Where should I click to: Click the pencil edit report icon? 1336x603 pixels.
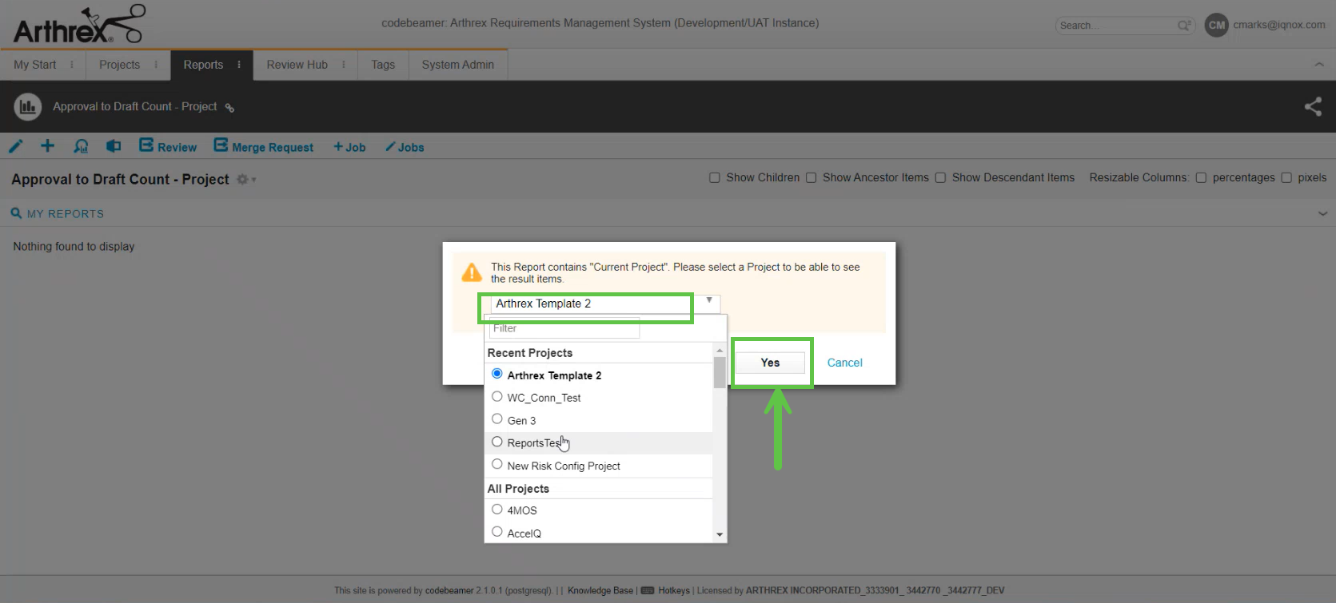click(16, 146)
